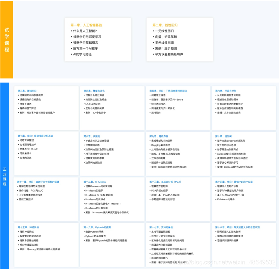Click the orange '试学课程' side label
Screen dimensions: 279x269
[7, 40]
